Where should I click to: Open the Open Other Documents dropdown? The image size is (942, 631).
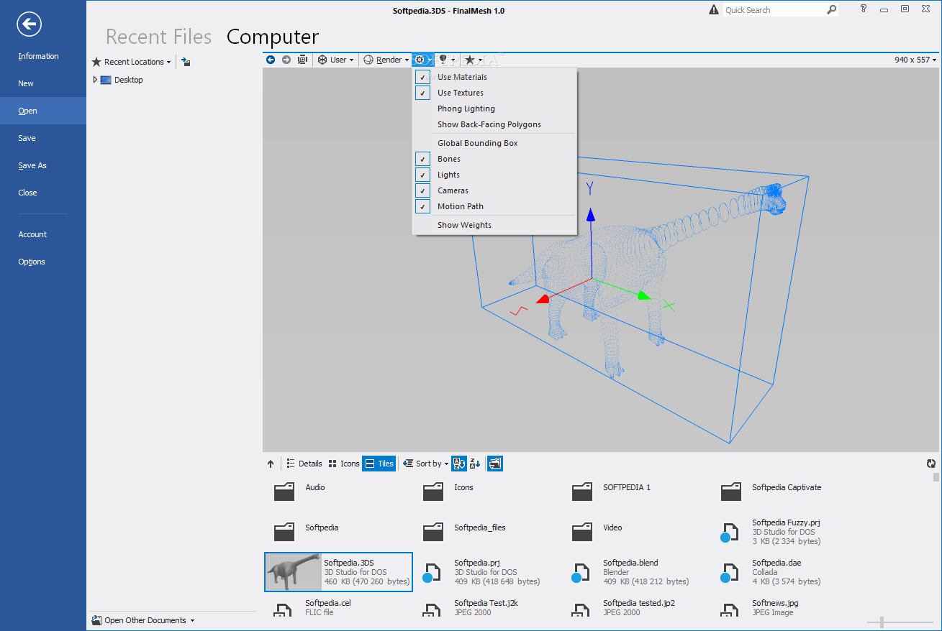coord(143,620)
